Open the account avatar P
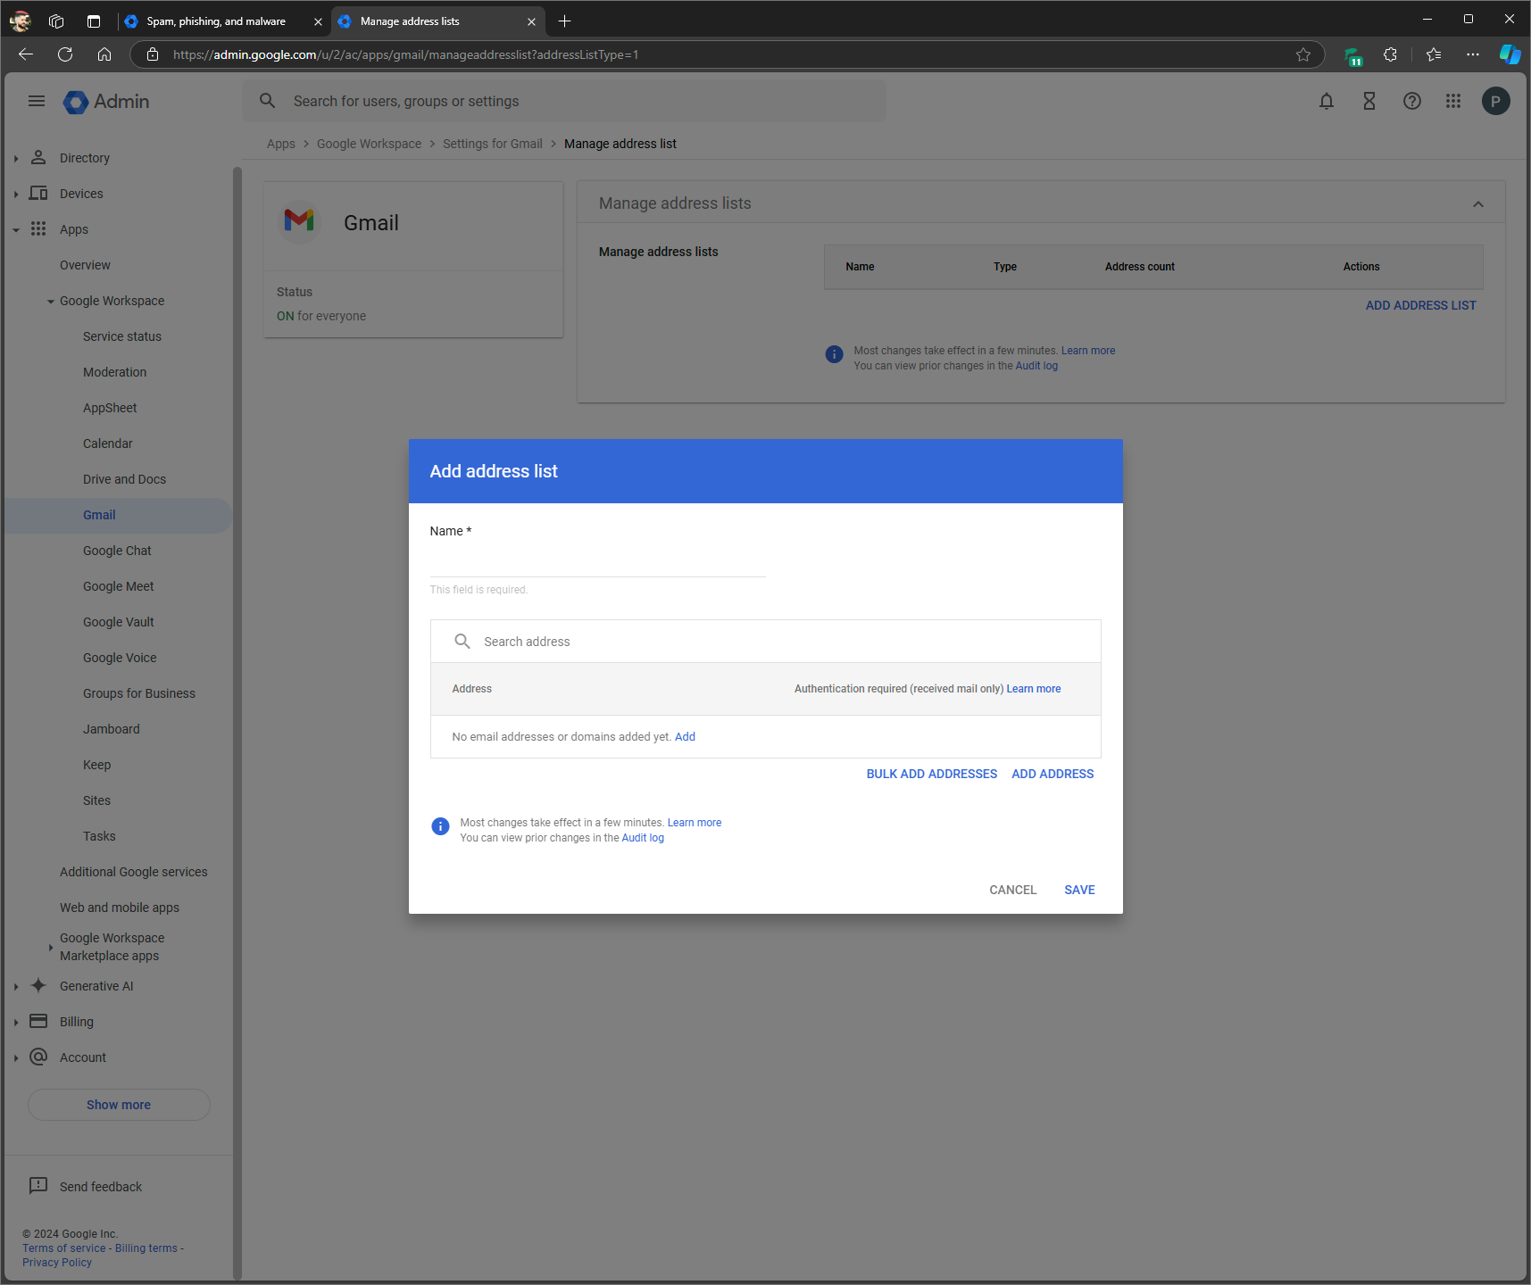This screenshot has height=1285, width=1531. coord(1496,101)
